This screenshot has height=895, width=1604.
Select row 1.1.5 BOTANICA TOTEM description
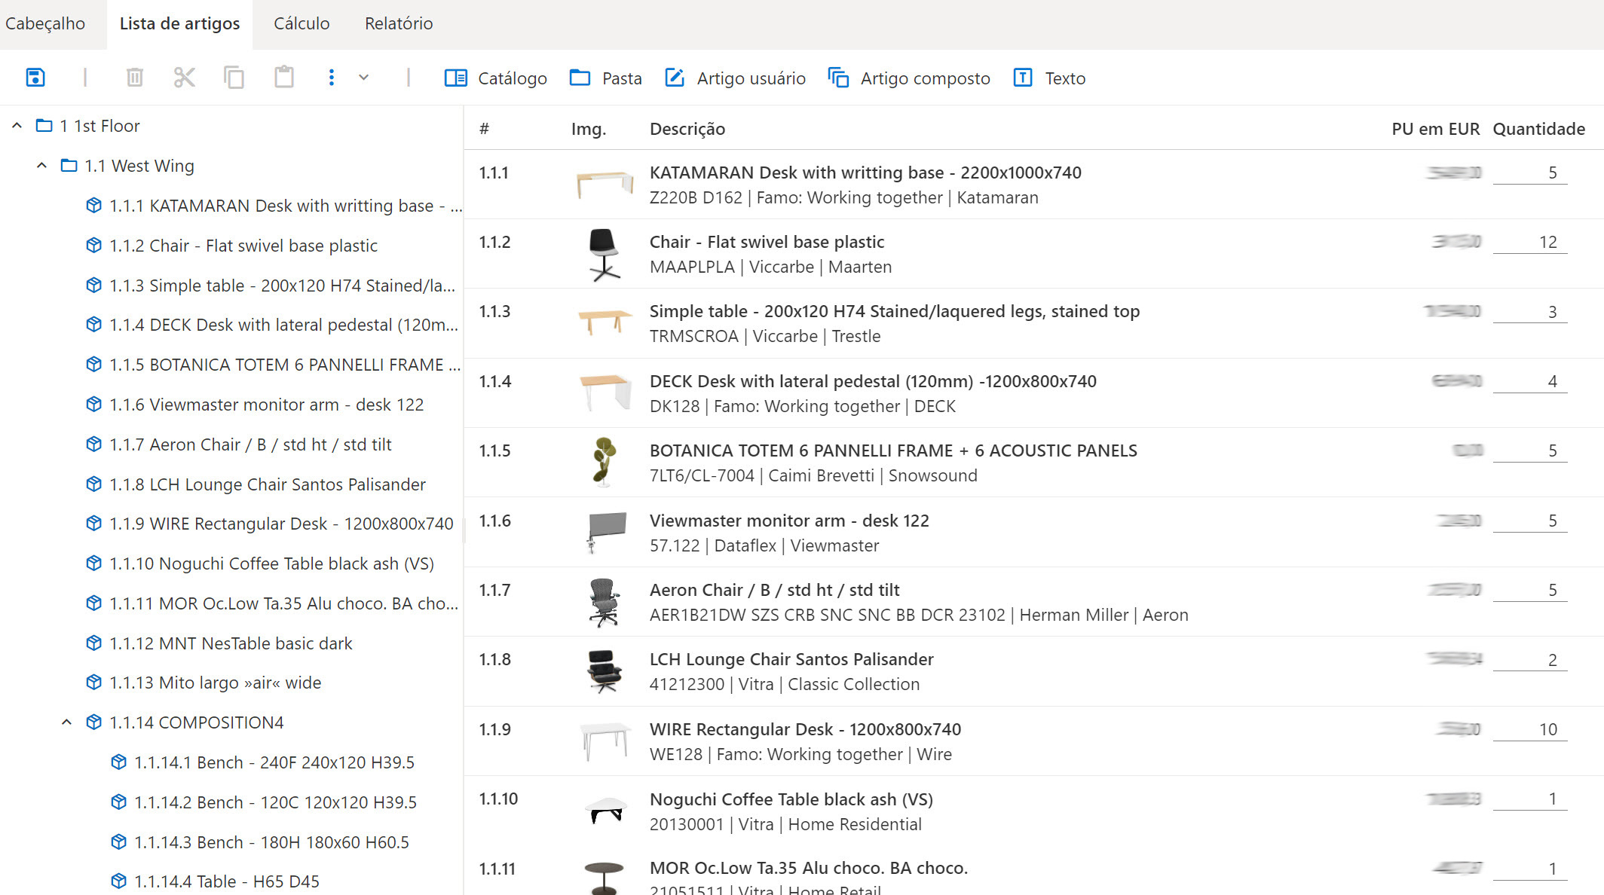point(893,463)
